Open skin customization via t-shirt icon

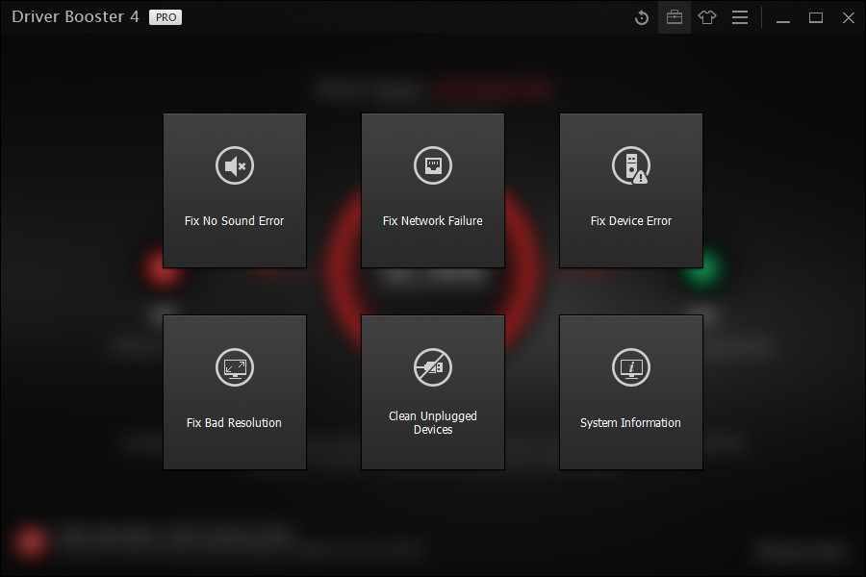707,17
